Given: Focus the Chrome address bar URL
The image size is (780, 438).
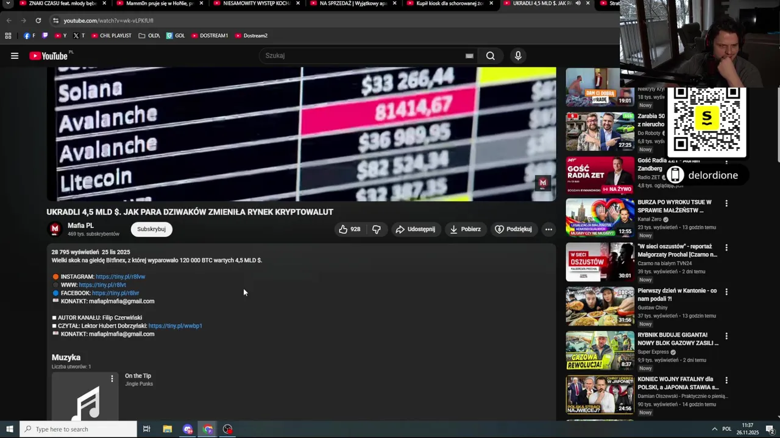Looking at the screenshot, I should coord(108,21).
